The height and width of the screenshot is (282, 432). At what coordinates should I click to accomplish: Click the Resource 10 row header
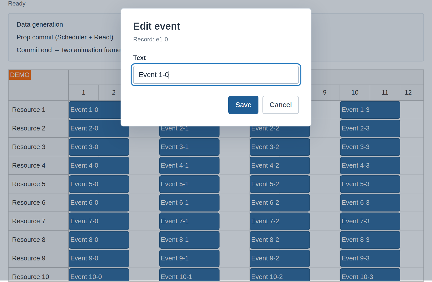38,275
